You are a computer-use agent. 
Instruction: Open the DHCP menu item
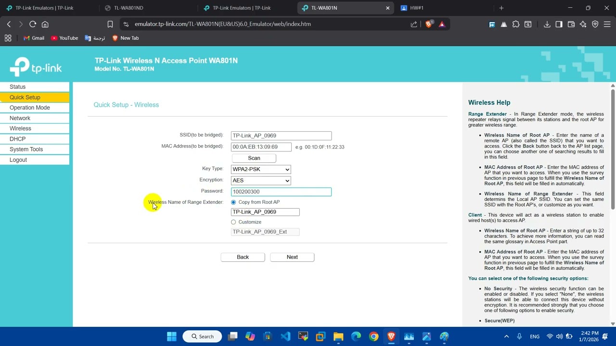click(35, 139)
